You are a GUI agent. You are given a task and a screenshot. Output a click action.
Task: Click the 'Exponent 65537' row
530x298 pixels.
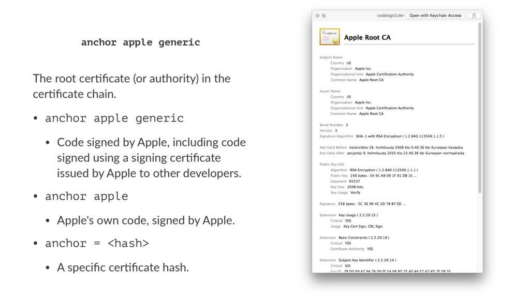[345, 182]
